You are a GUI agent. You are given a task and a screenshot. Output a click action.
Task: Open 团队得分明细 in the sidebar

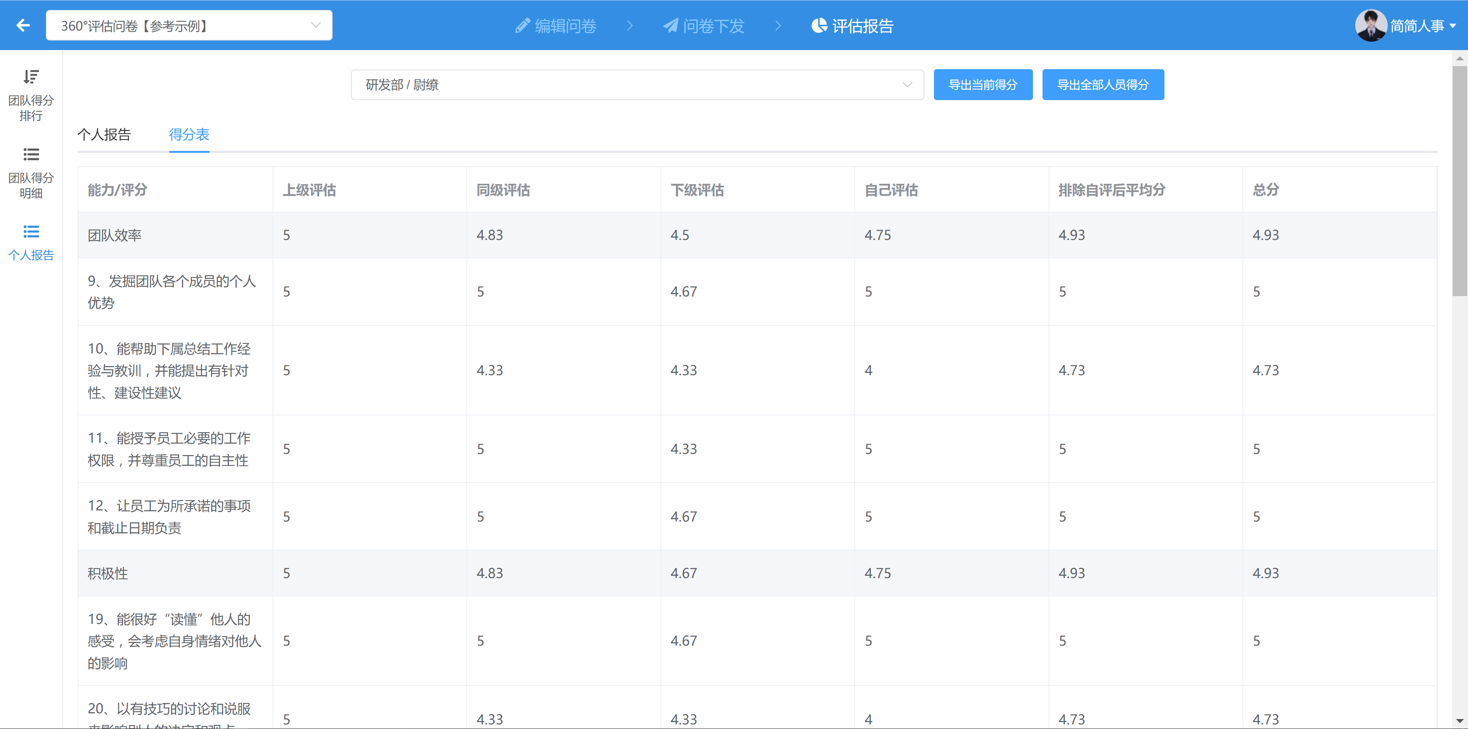click(x=31, y=185)
